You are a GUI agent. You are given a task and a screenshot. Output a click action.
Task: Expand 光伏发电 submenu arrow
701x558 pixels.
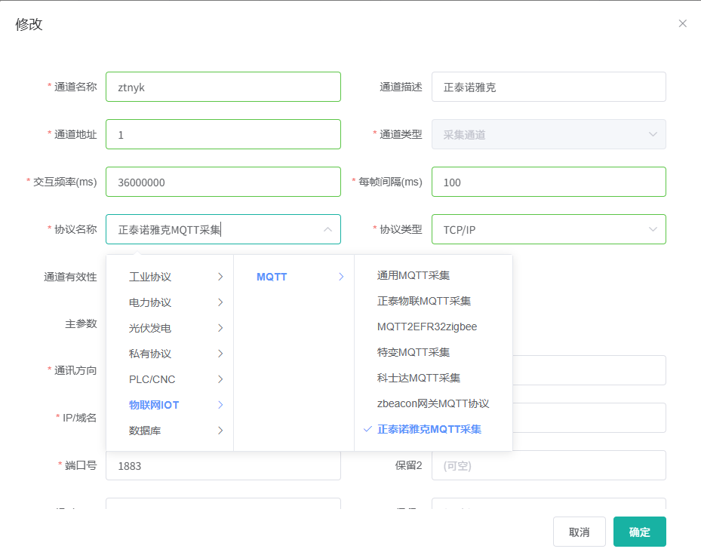pos(220,328)
